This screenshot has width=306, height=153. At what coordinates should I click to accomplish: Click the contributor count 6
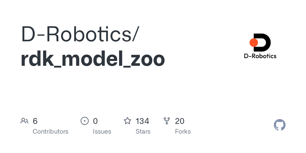coord(35,121)
